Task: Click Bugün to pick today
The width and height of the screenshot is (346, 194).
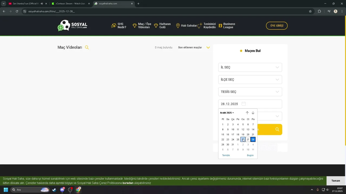Action: [250, 155]
